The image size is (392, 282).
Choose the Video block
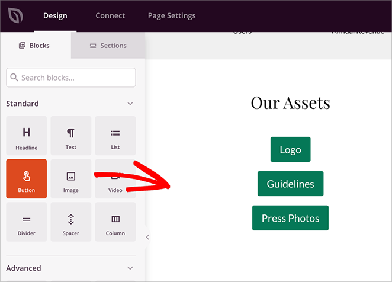pos(115,179)
